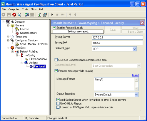Click the move up arrow toolbar icon

click(70, 15)
